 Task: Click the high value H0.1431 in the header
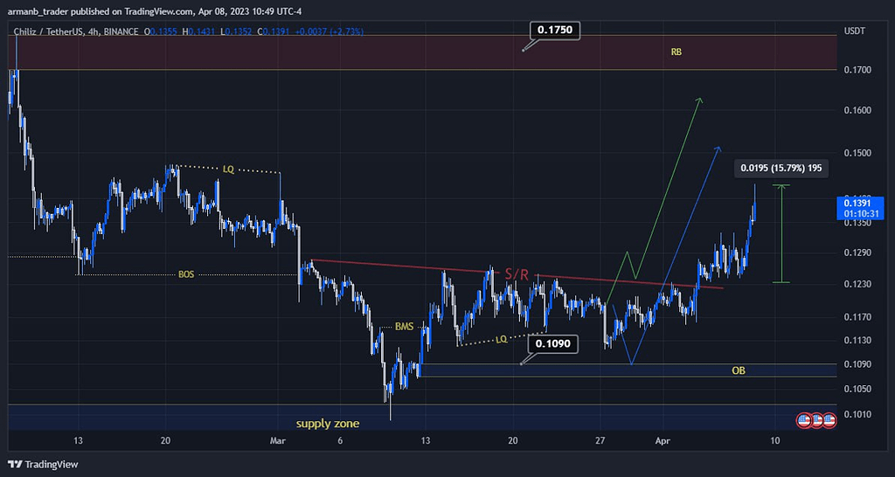[199, 32]
